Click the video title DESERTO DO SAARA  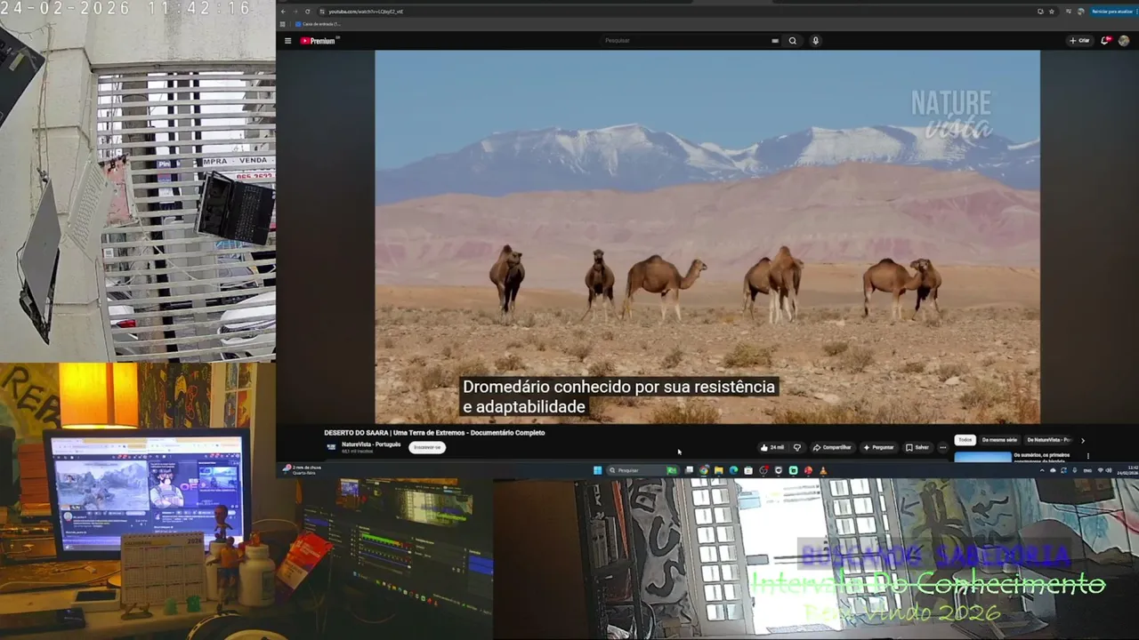[434, 433]
